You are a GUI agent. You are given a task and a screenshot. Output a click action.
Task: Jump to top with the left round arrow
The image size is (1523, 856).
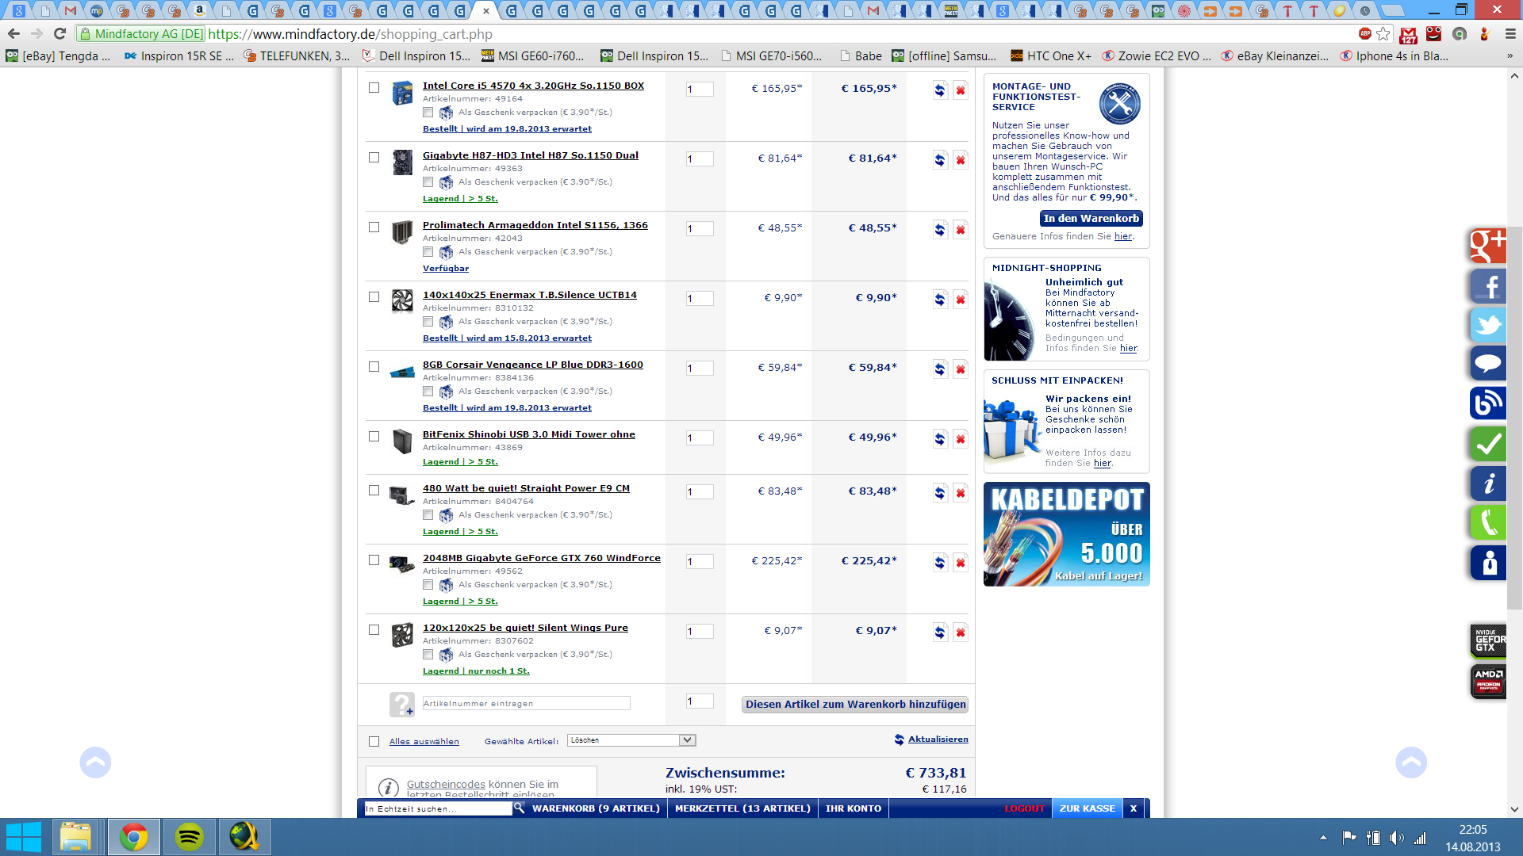point(95,762)
